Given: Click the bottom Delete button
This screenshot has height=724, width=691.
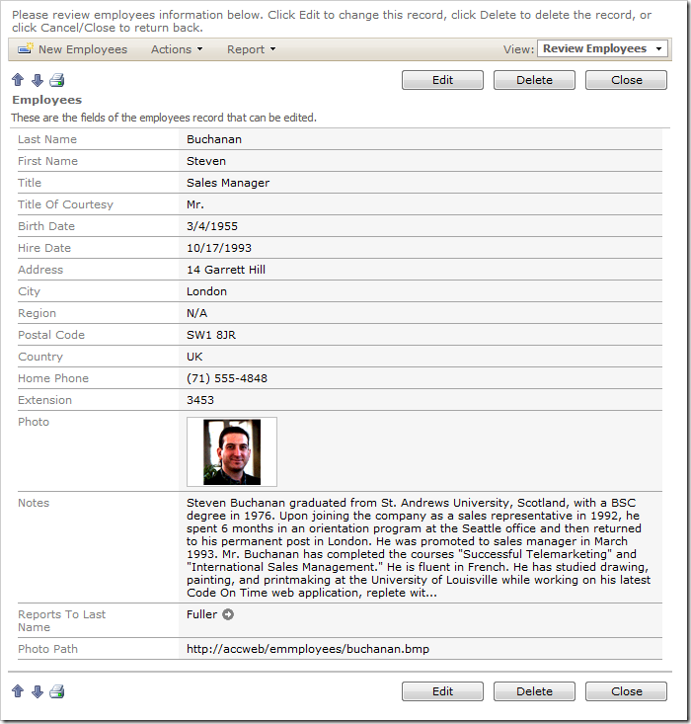Looking at the screenshot, I should click(534, 691).
